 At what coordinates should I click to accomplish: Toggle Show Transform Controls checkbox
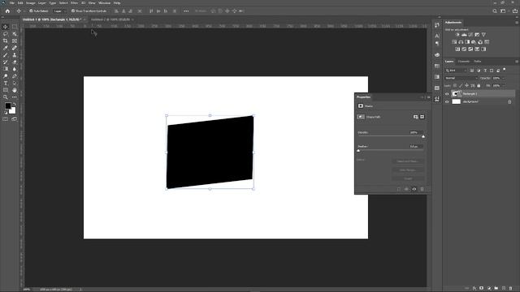[x=73, y=11]
